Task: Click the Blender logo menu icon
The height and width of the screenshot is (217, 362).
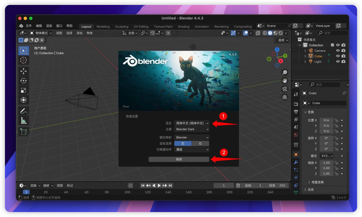Action: 21,26
